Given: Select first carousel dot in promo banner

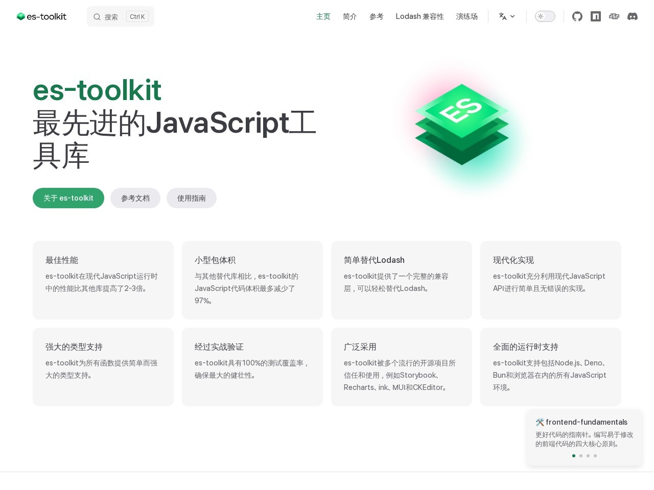Looking at the screenshot, I should tap(574, 456).
